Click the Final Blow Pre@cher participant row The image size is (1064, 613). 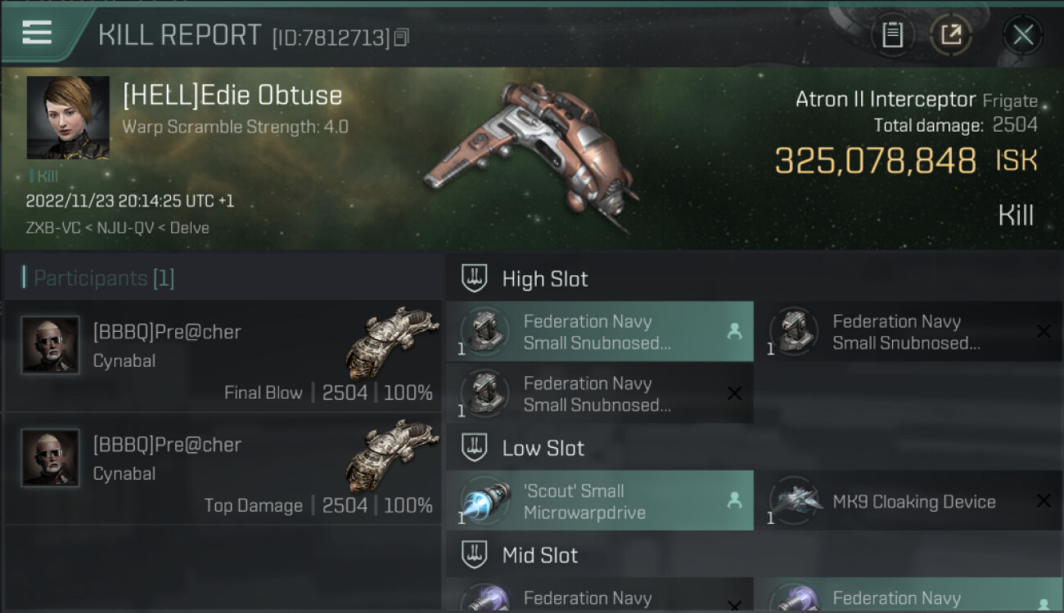[223, 356]
